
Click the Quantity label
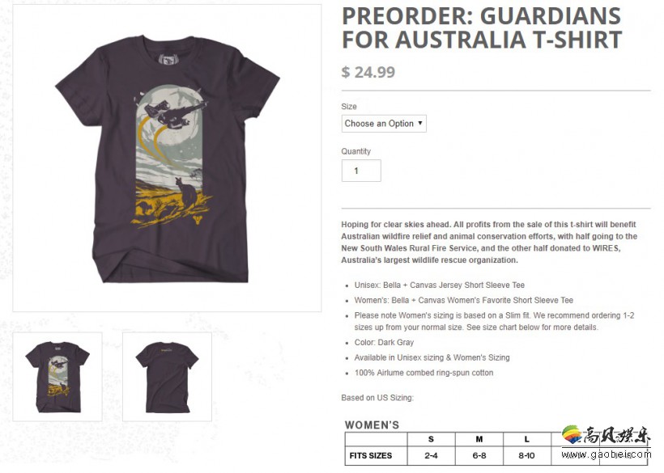pos(355,151)
